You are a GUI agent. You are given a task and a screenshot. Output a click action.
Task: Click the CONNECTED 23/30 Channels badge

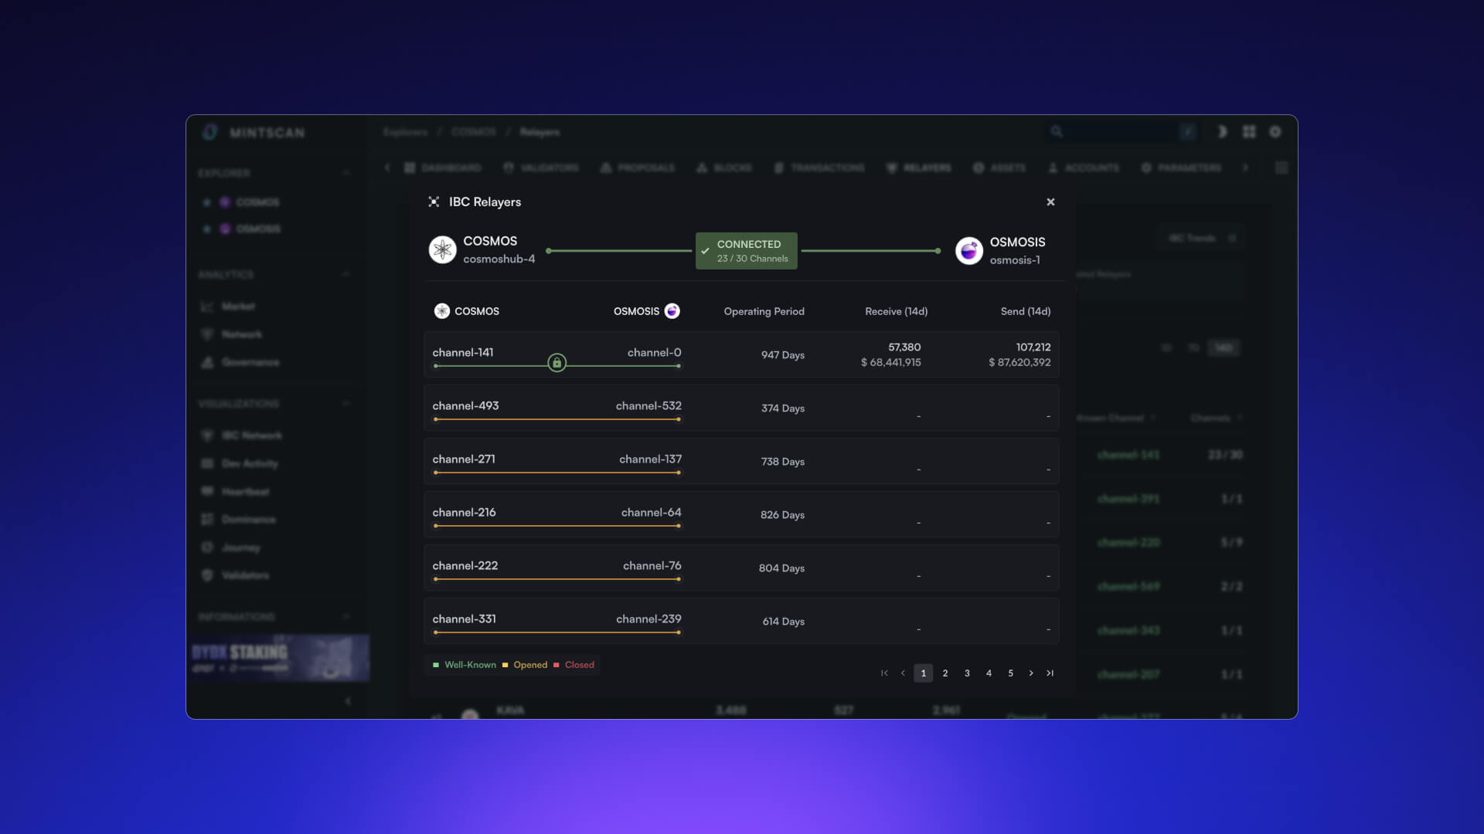click(x=747, y=251)
